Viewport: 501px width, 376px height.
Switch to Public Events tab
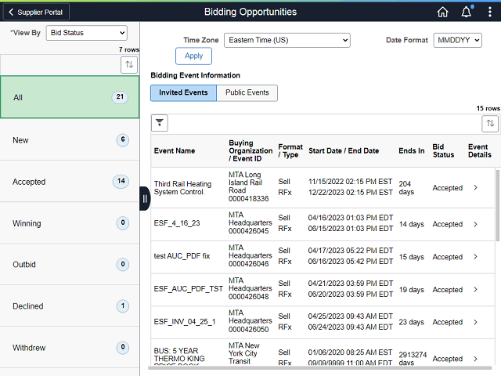click(247, 92)
